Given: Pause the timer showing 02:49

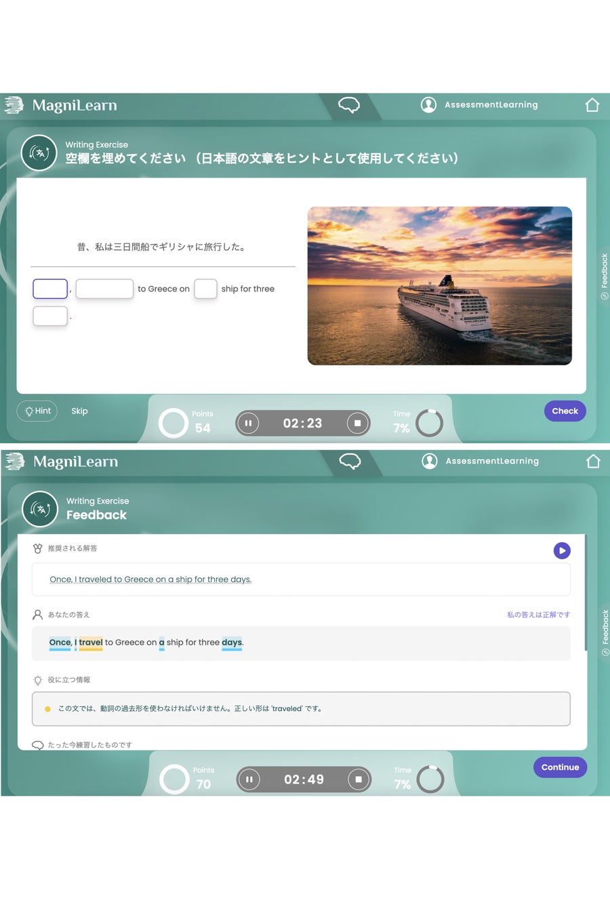Looking at the screenshot, I should (x=249, y=779).
